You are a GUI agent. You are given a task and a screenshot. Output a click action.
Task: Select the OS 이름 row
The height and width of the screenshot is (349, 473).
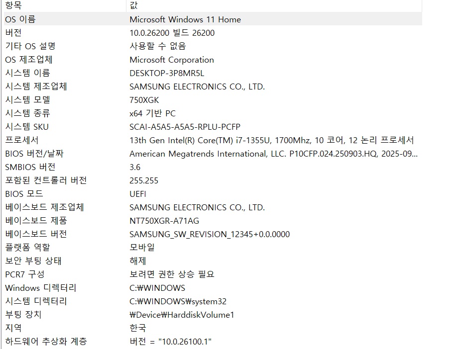click(20, 19)
